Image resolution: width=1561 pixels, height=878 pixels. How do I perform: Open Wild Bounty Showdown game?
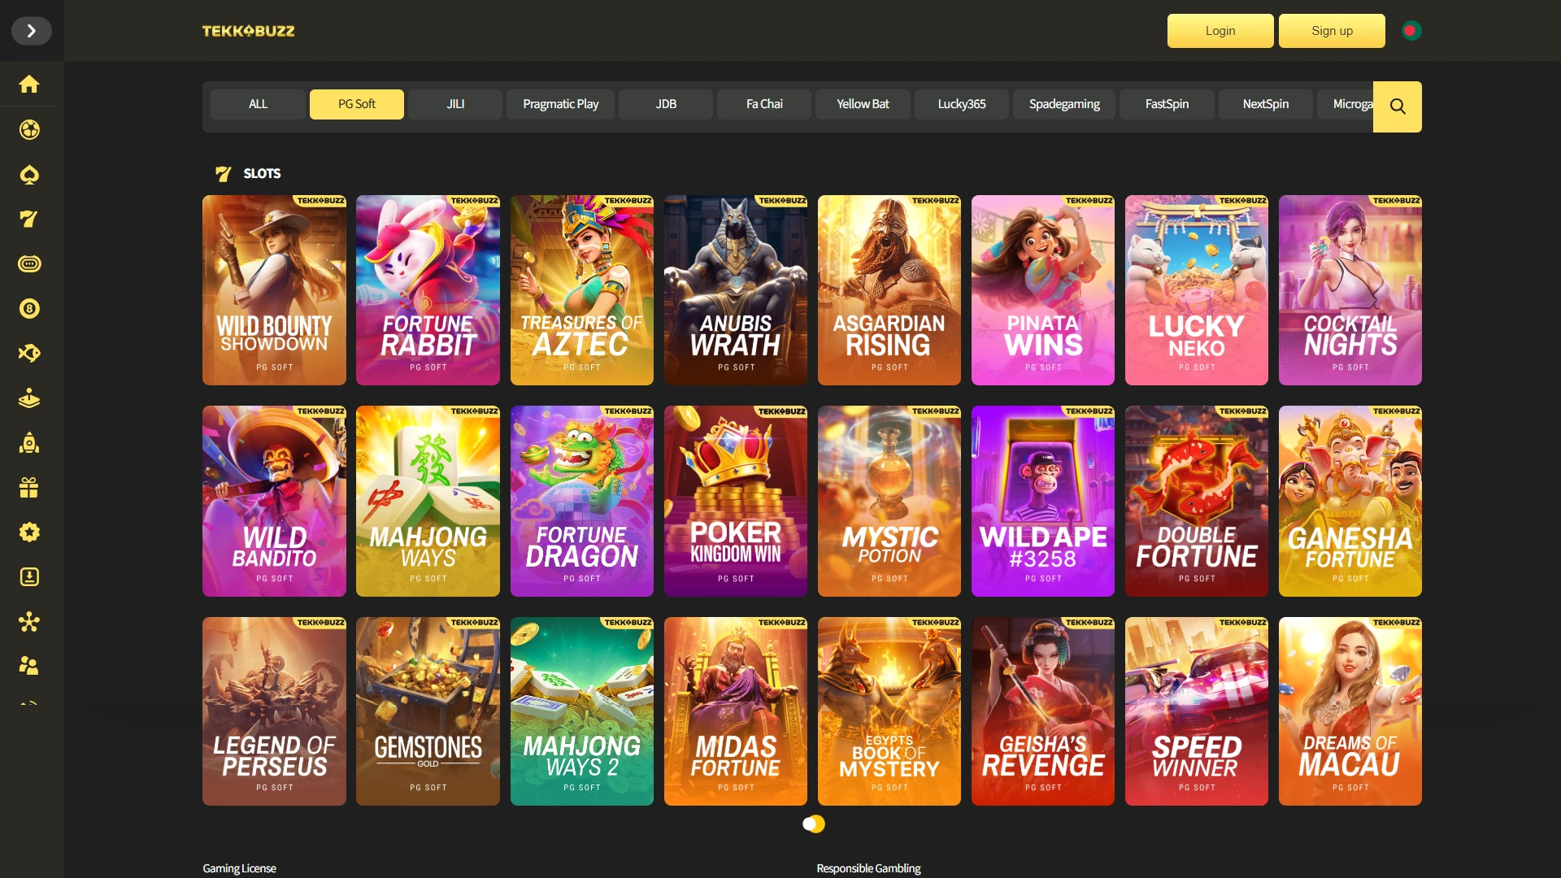coord(274,290)
